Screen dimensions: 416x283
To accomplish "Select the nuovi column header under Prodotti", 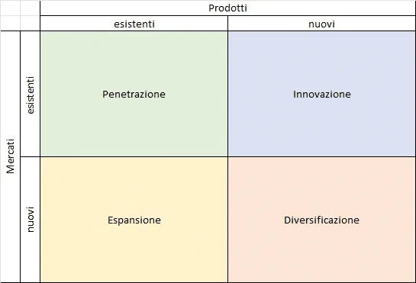I will 321,24.
